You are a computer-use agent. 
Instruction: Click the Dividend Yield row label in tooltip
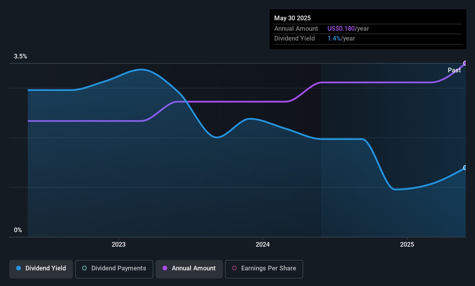click(x=294, y=39)
